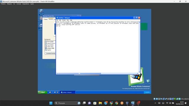This screenshot has width=189, height=106.
Task: Open the purple Teams chat taskbar icon
Action: pyautogui.click(x=89, y=103)
